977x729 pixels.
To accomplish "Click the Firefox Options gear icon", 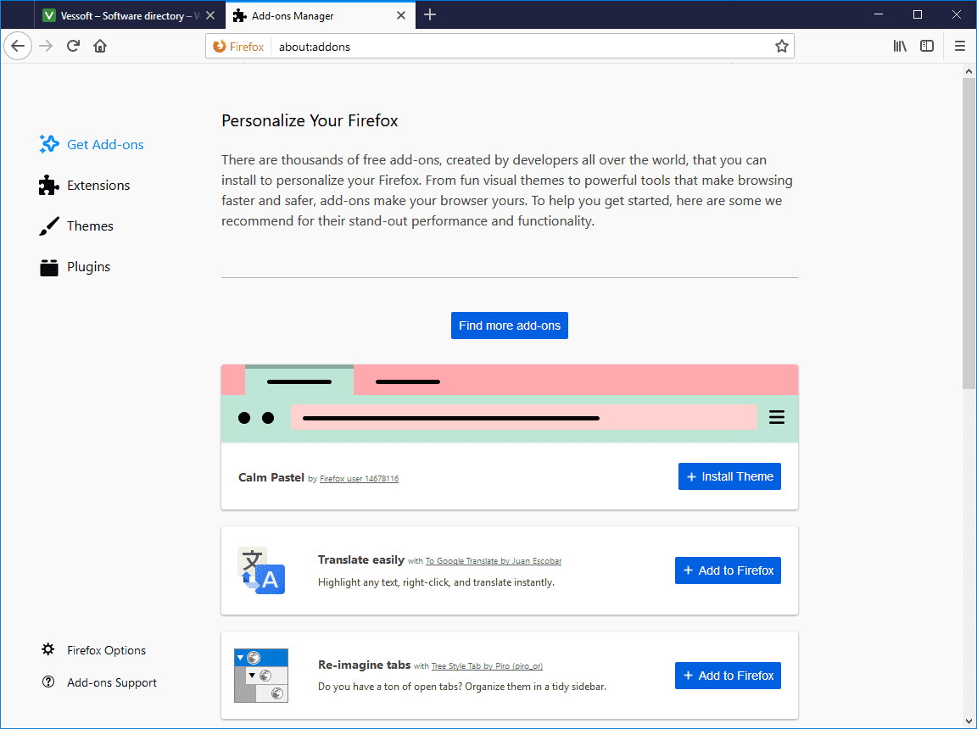I will tap(48, 650).
